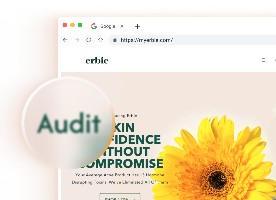
Task: Click the Shop Now button
Action: pos(120,197)
